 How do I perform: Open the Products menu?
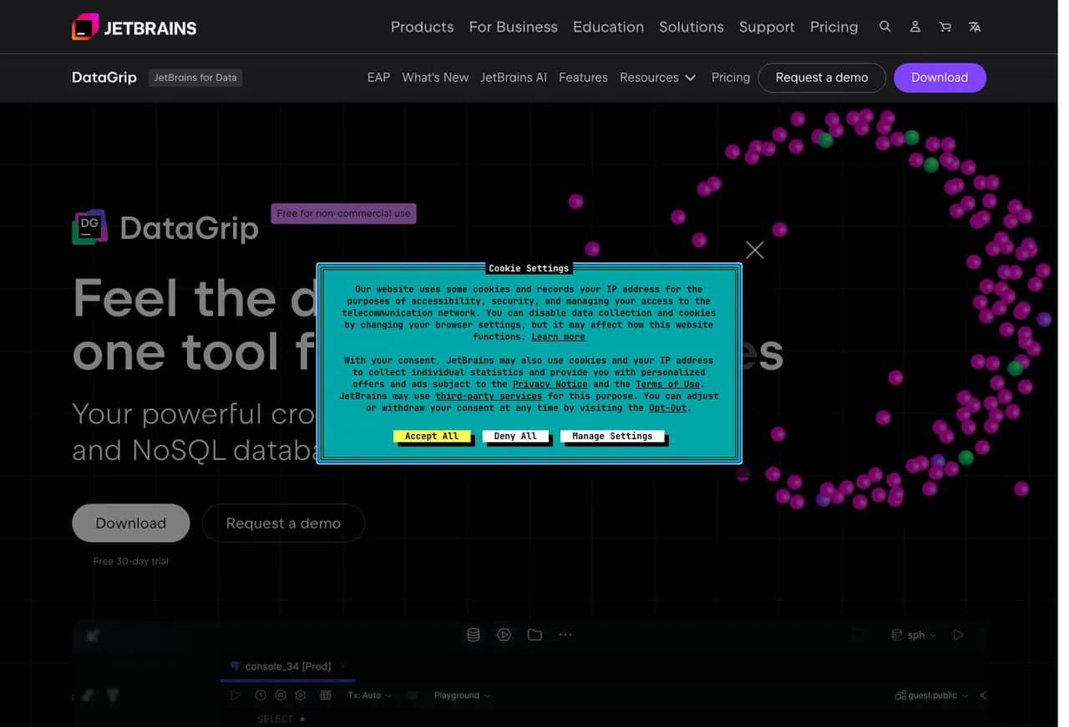point(423,27)
